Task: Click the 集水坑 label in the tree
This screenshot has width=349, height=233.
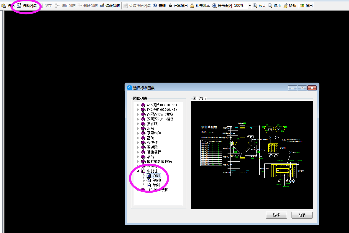Action: [152, 124]
